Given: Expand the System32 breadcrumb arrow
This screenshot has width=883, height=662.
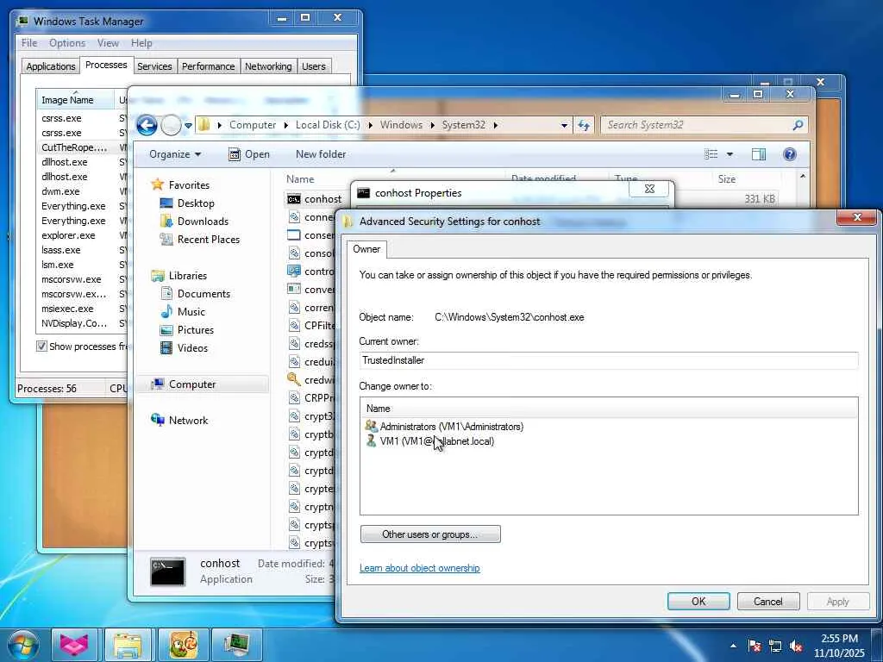Looking at the screenshot, I should (x=495, y=125).
